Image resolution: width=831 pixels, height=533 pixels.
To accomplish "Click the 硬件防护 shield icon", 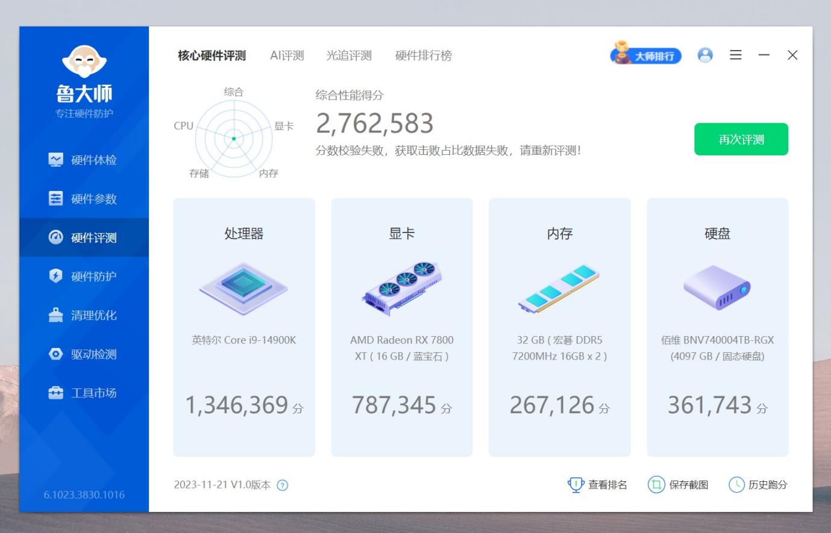I will point(55,276).
